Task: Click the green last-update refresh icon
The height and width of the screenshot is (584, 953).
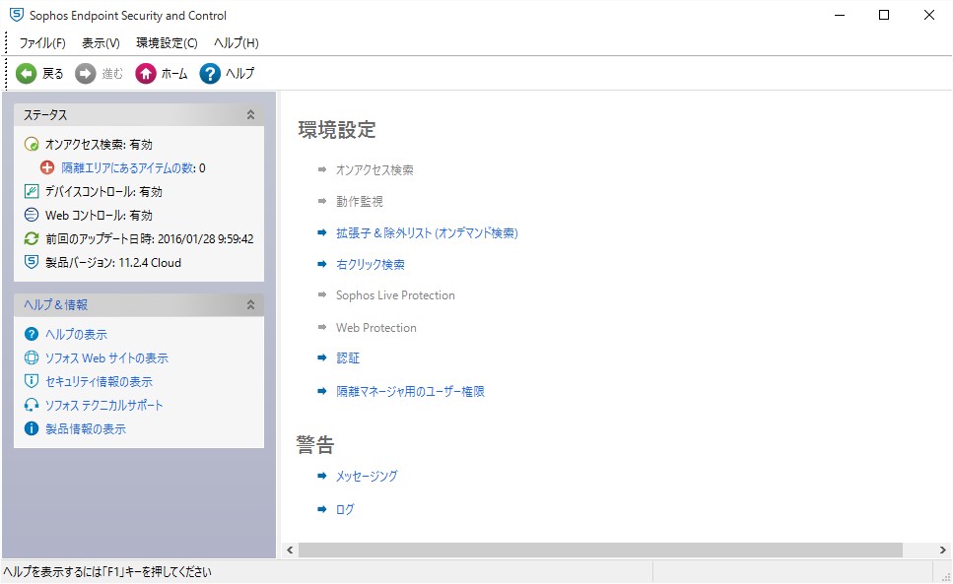Action: (31, 238)
